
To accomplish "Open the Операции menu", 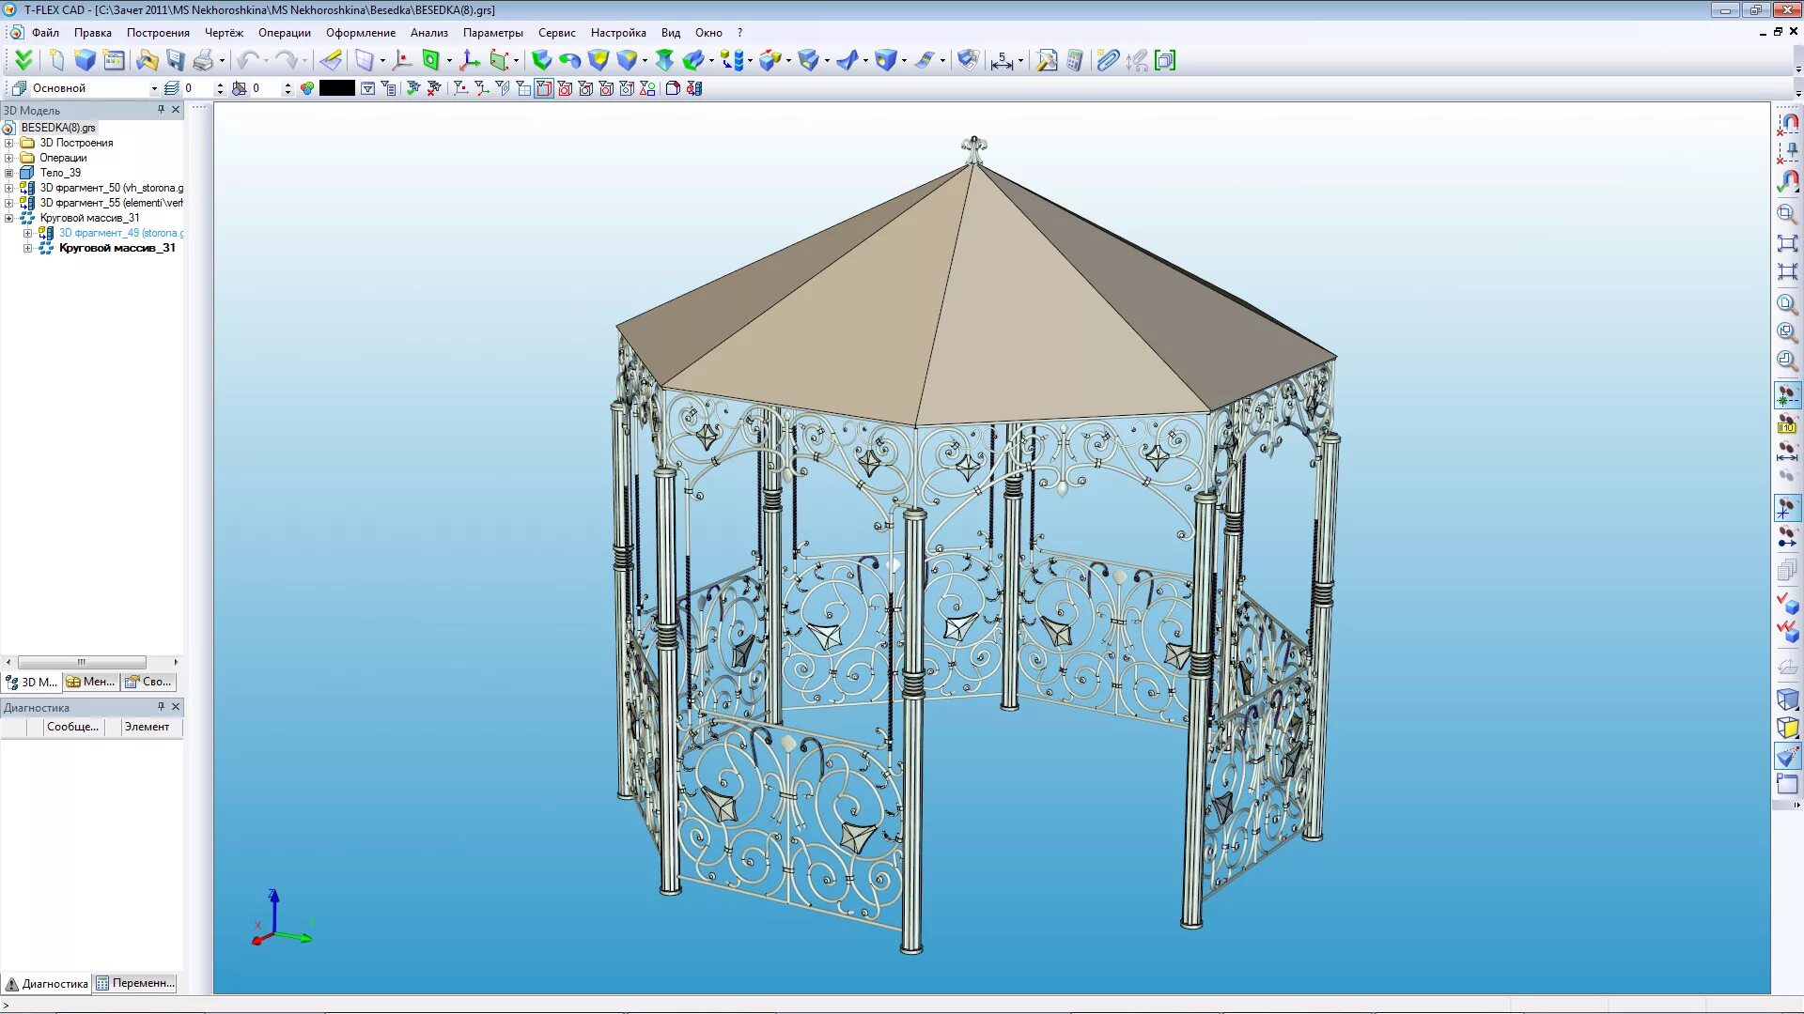I will point(284,33).
